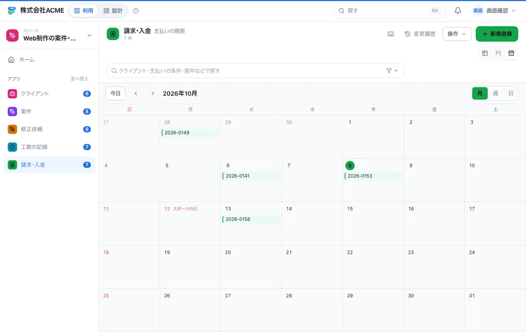Open calendar entry 2026-0141
This screenshot has width=526, height=332.
click(x=251, y=176)
